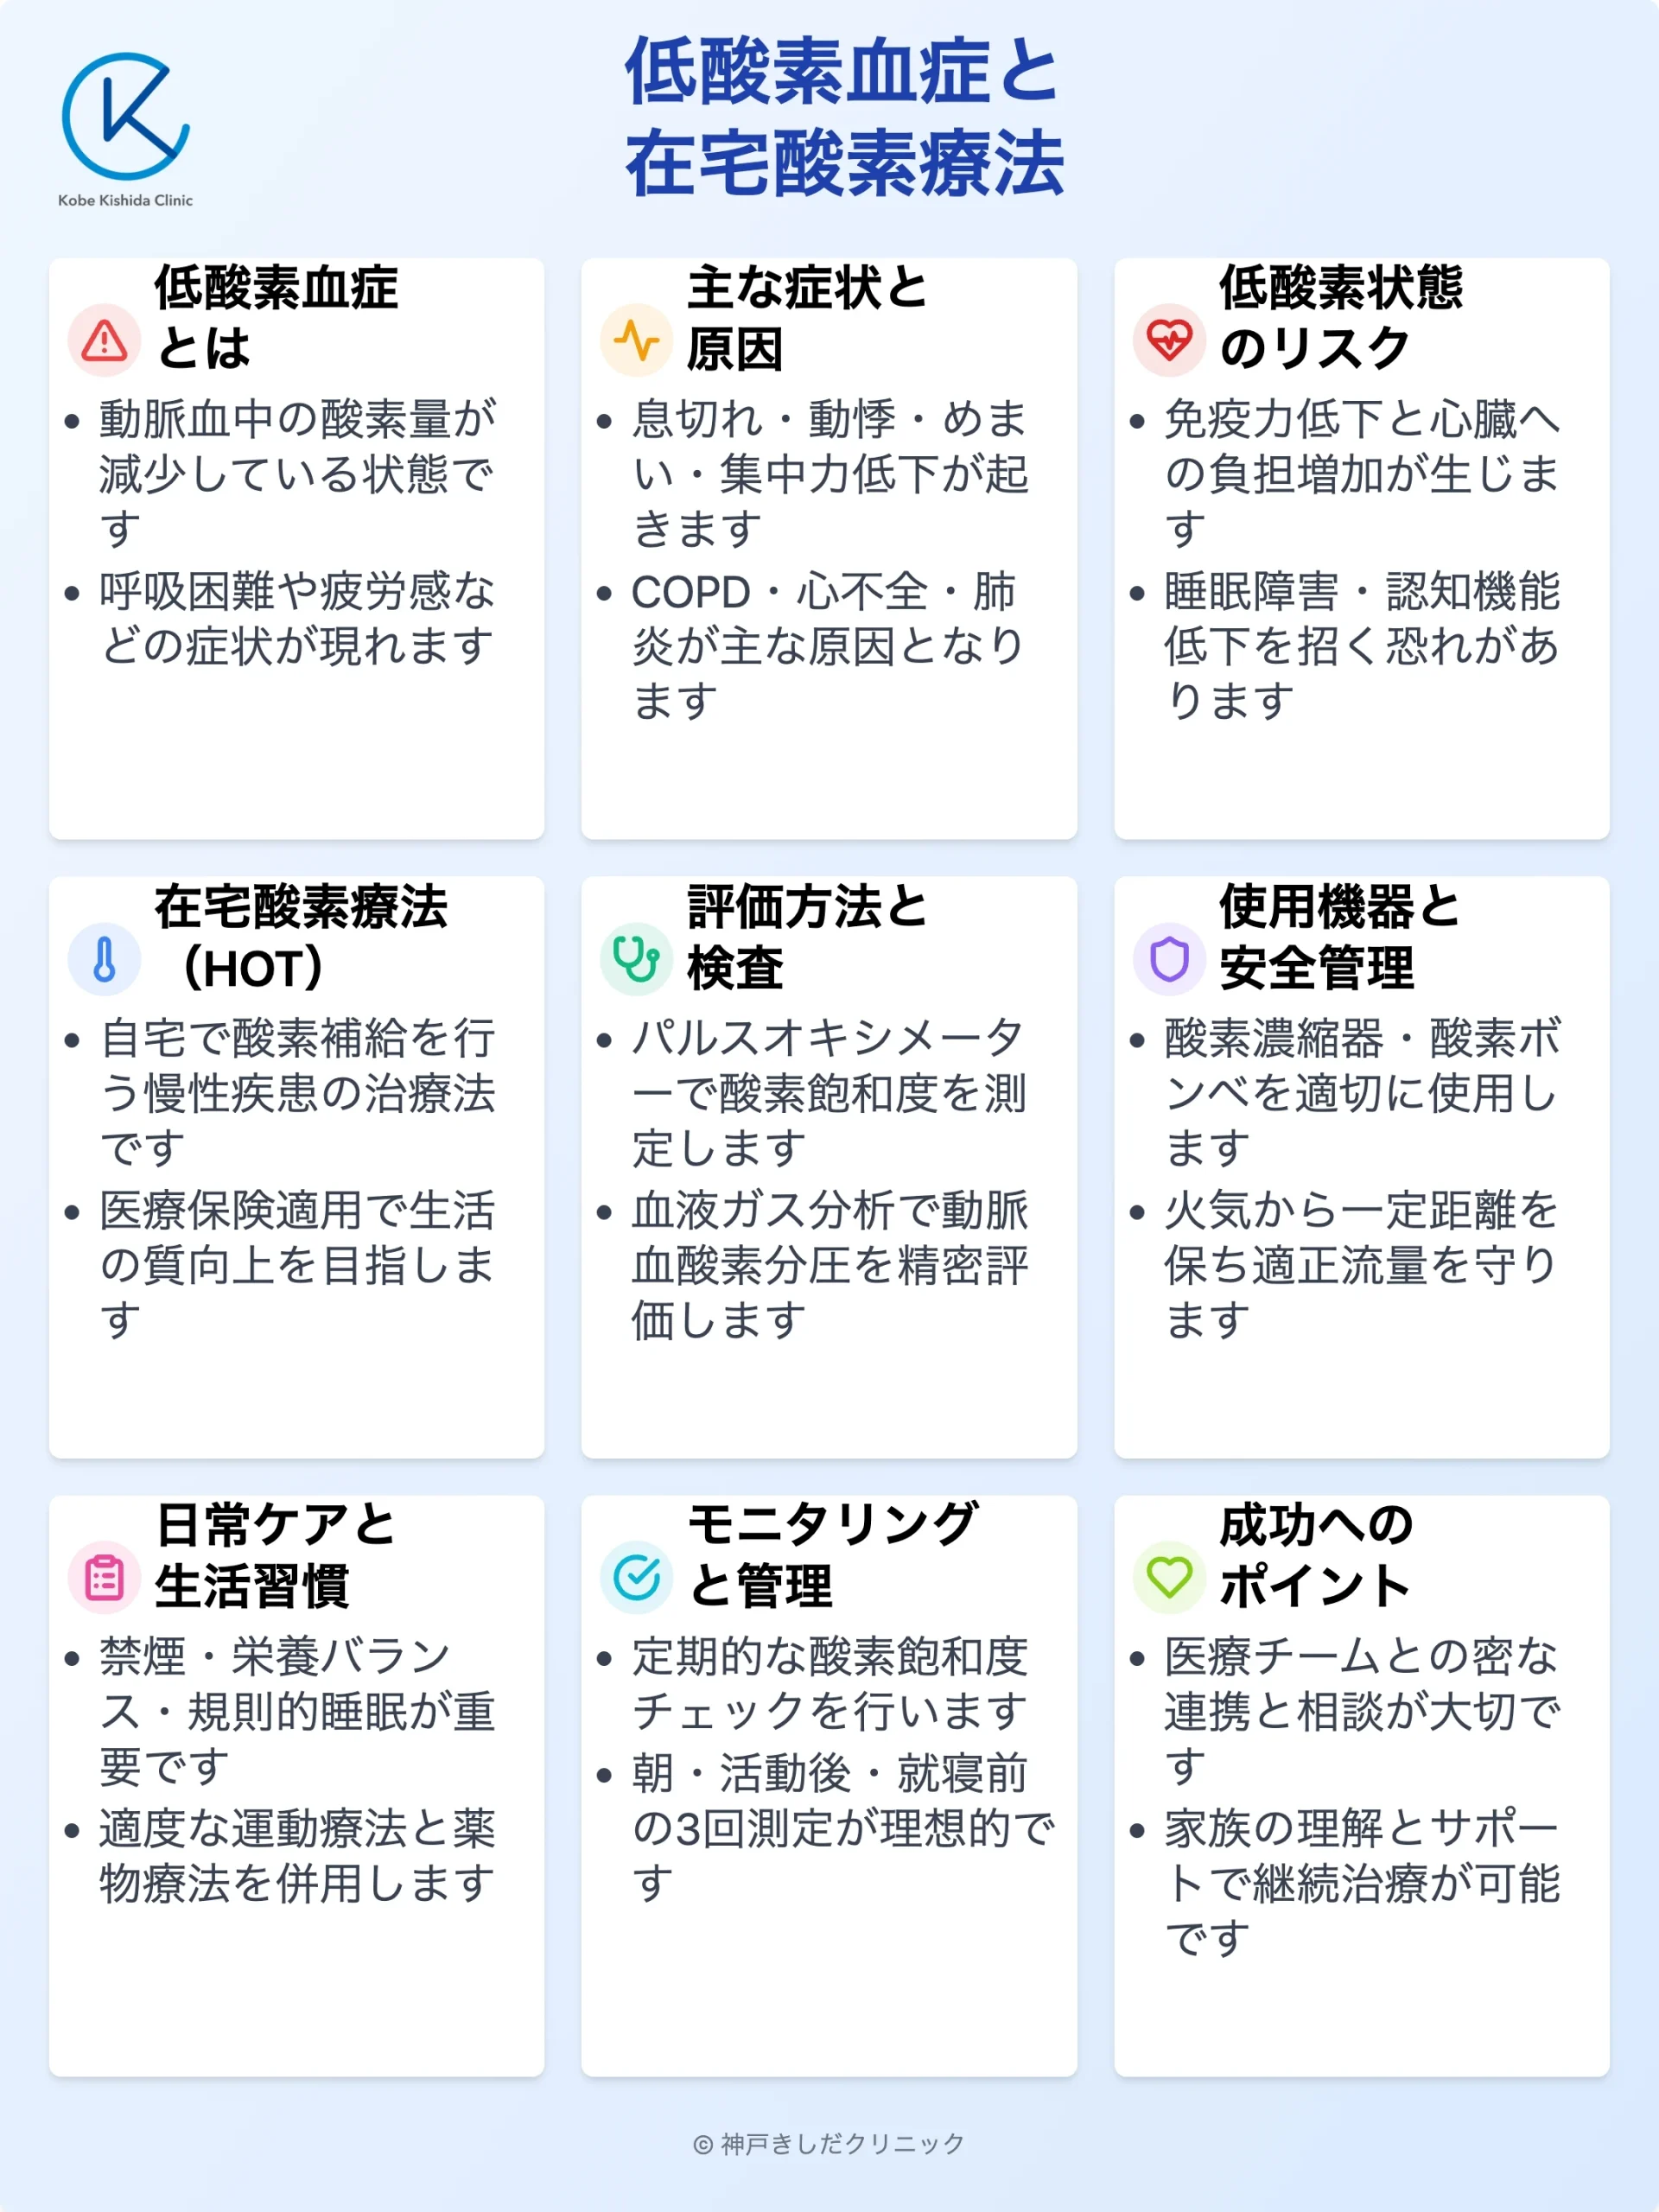This screenshot has width=1659, height=2212.
Task: Click the 成功へのポイント heading
Action: pyautogui.click(x=1315, y=1555)
